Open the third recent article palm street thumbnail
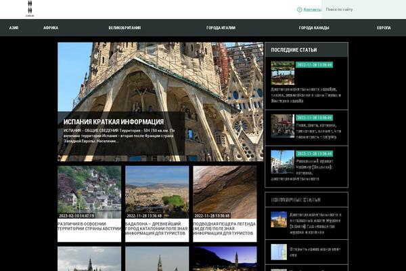The width and height of the screenshot is (406, 271). point(283,162)
